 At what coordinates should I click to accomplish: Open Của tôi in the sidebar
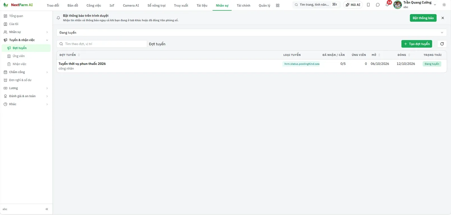click(x=26, y=24)
